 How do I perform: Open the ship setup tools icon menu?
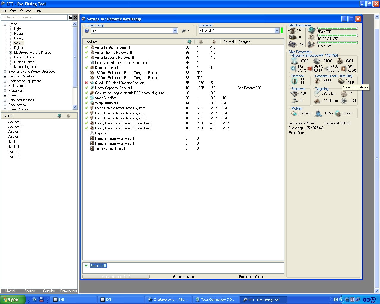(186, 31)
